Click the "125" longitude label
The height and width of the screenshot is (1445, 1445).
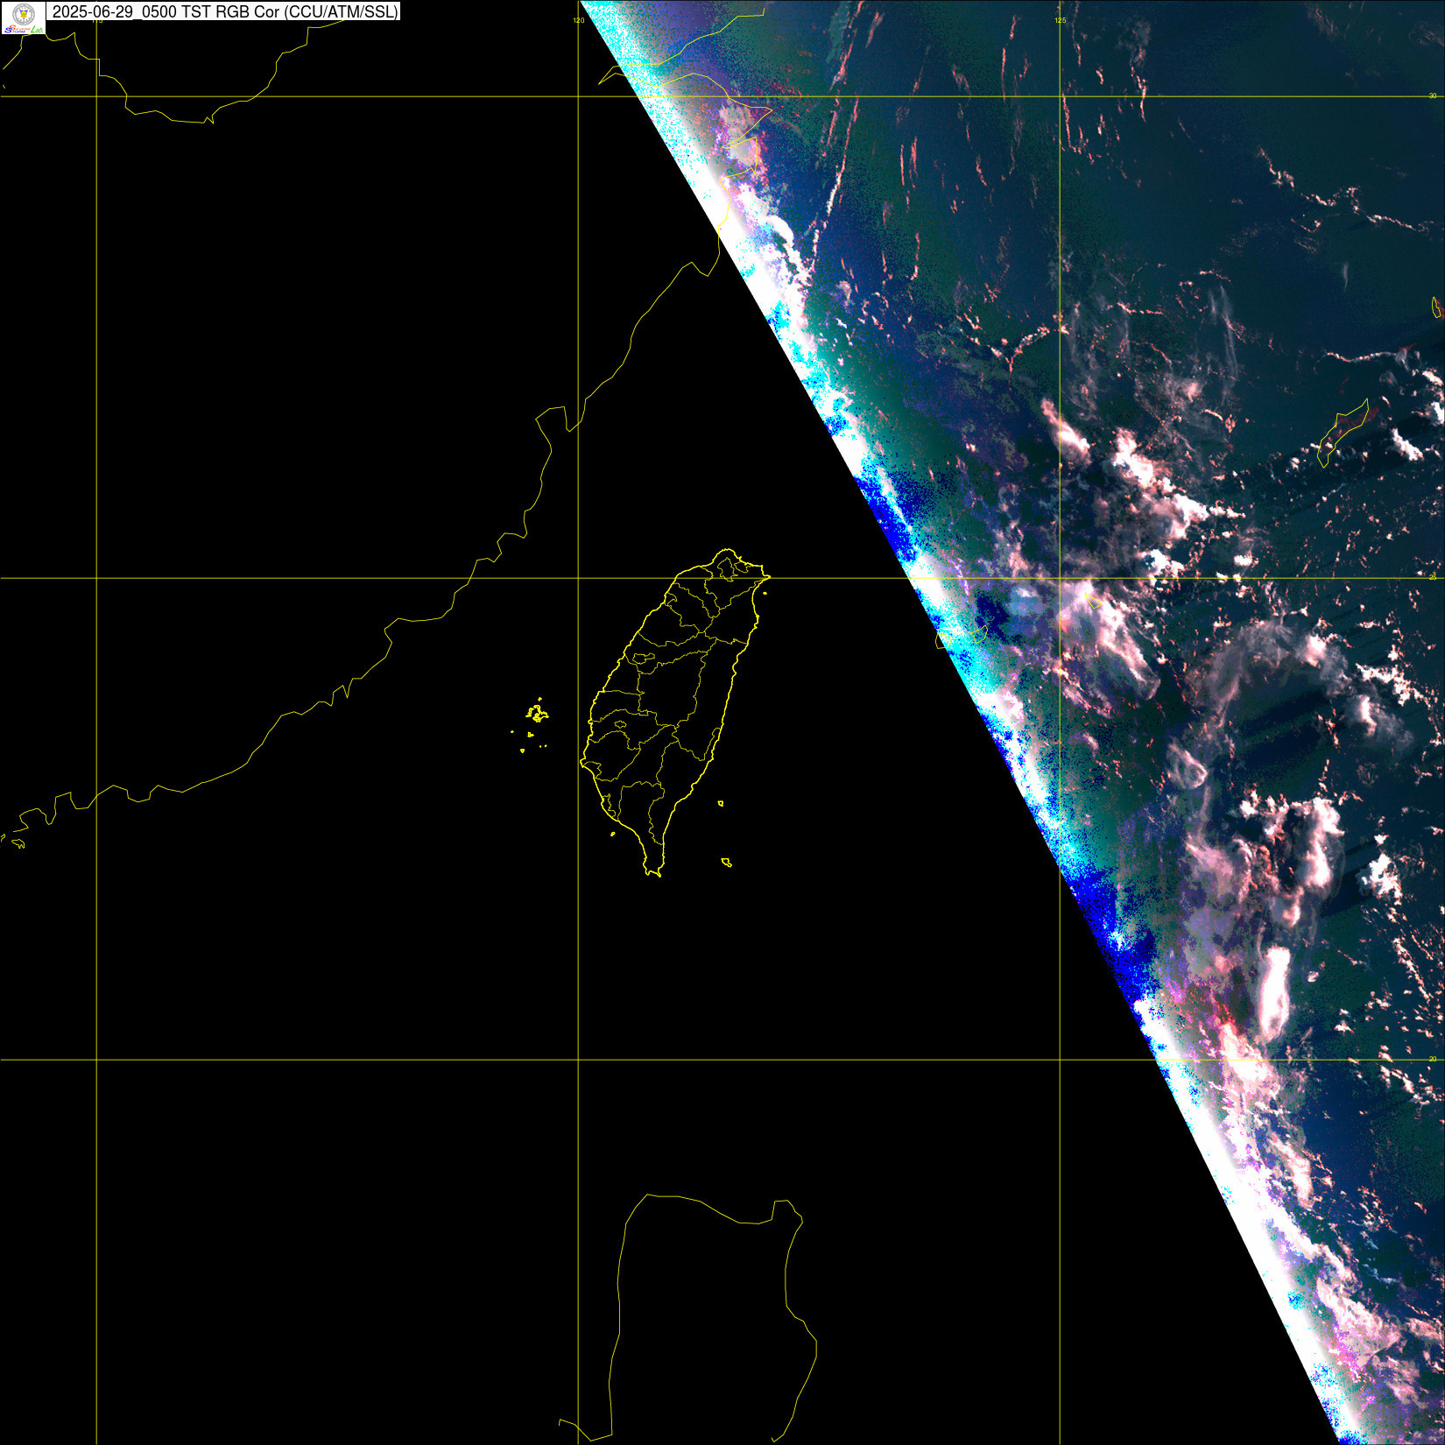(1060, 20)
